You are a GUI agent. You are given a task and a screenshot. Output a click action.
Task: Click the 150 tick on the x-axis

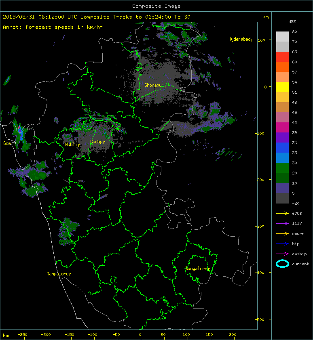[209, 335]
